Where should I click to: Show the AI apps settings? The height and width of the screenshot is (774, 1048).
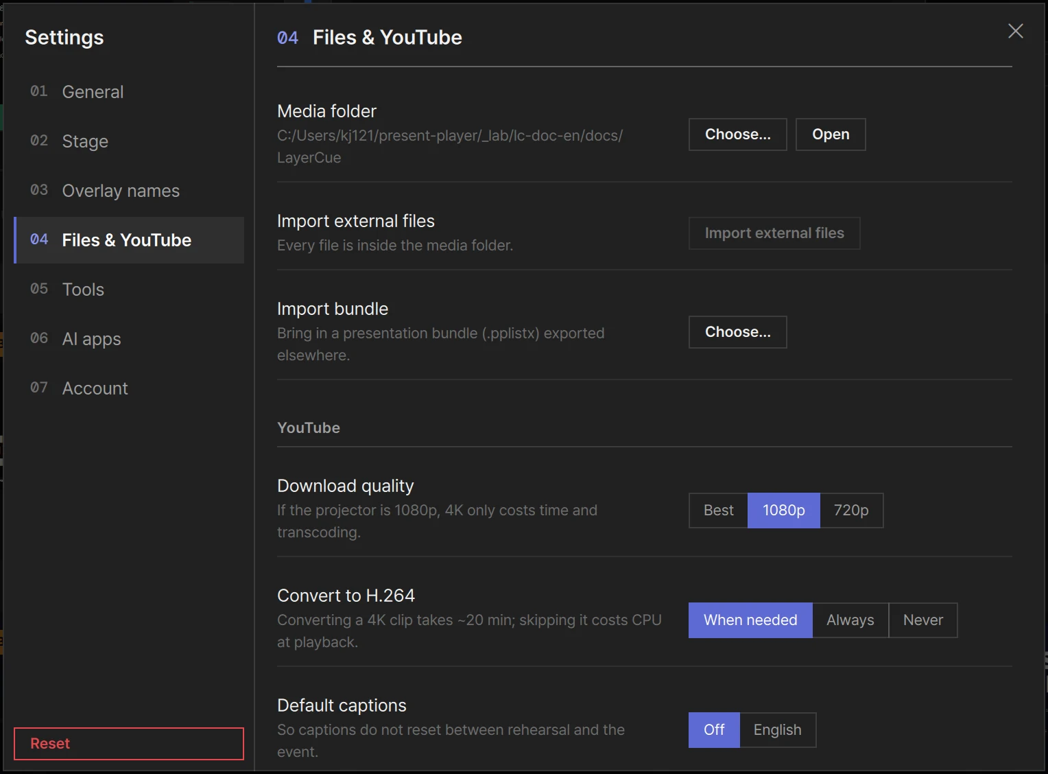[129, 339]
